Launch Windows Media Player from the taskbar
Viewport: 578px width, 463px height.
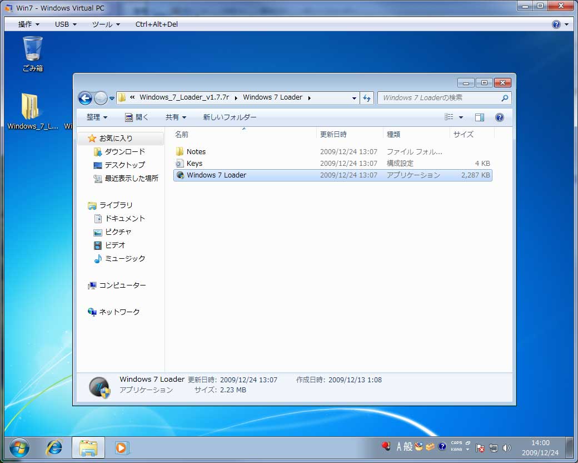121,448
